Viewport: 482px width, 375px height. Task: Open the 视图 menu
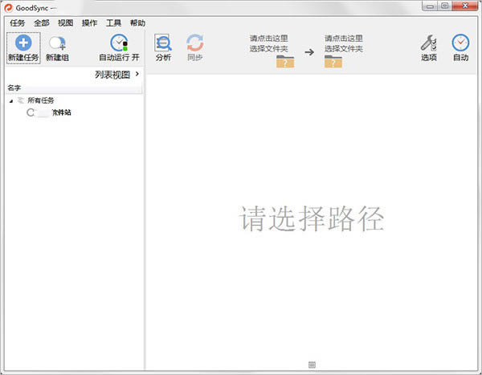pyautogui.click(x=65, y=23)
